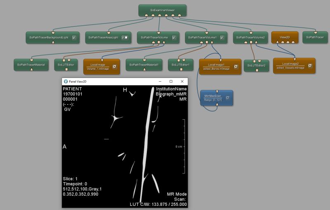The height and width of the screenshot is (210, 330).
Task: Click the 8 cm scale ruler label
Action: (179, 146)
